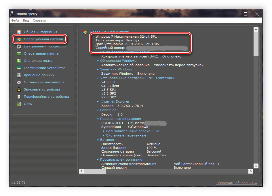
Task: Collapse the Батарея section
Action: [98, 140]
